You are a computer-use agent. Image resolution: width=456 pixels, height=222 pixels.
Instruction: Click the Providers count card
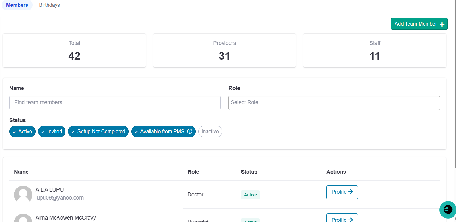pos(224,50)
